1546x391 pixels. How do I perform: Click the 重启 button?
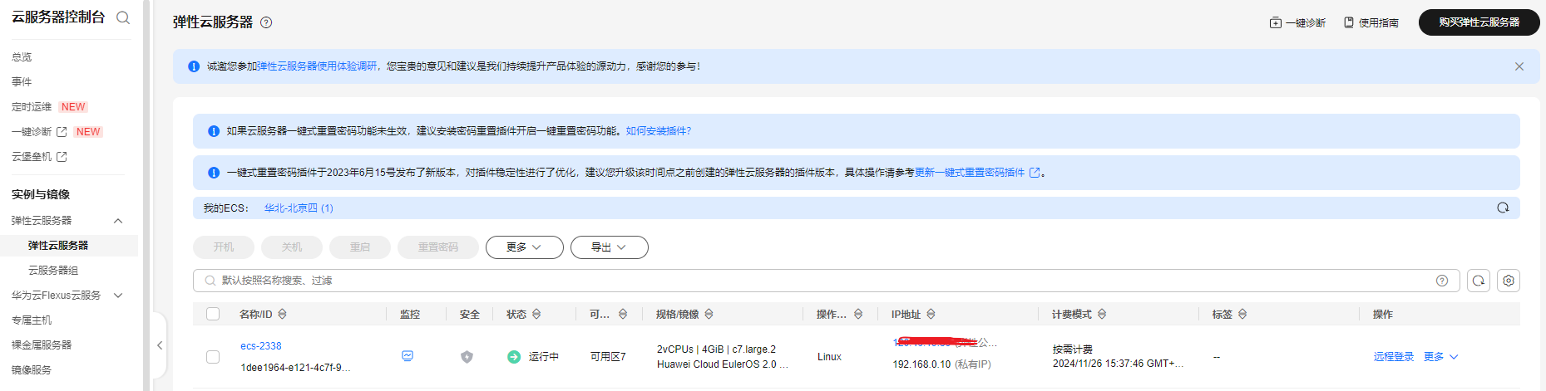(x=360, y=247)
